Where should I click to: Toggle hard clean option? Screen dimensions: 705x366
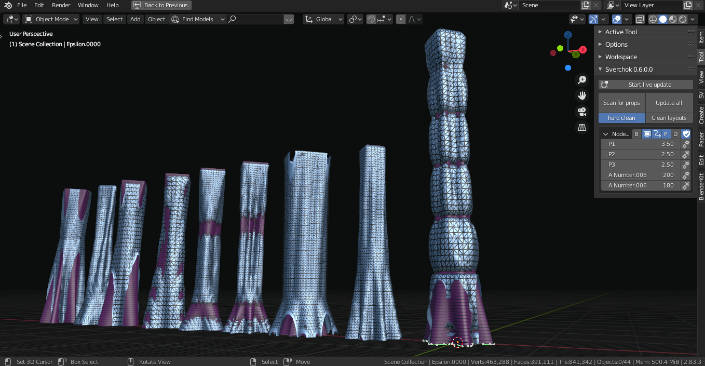click(621, 118)
